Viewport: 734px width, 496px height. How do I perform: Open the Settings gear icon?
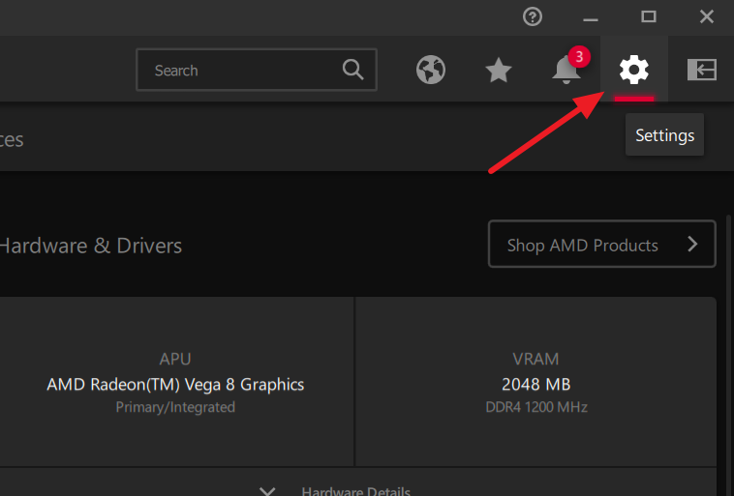click(x=634, y=70)
